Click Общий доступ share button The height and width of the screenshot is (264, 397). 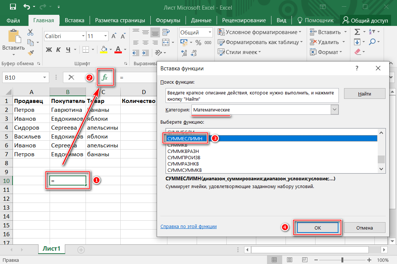coord(366,20)
